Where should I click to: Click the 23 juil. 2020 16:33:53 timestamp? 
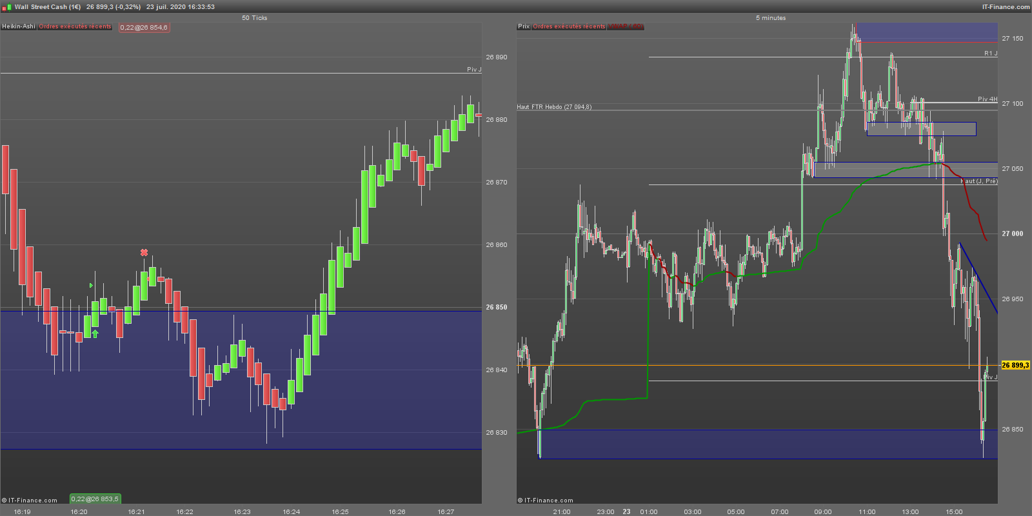[x=181, y=7]
